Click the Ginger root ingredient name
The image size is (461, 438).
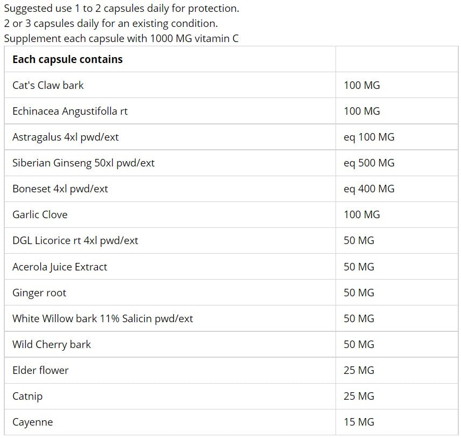tap(39, 293)
